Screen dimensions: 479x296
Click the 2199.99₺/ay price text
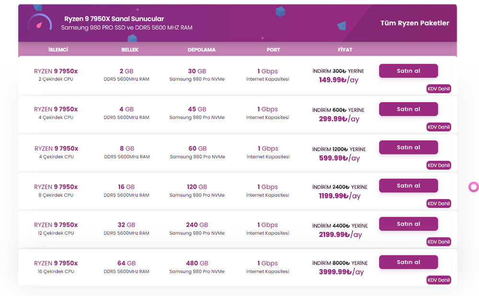pyautogui.click(x=340, y=234)
